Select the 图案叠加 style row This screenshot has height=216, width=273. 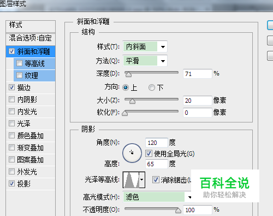pos(31,160)
